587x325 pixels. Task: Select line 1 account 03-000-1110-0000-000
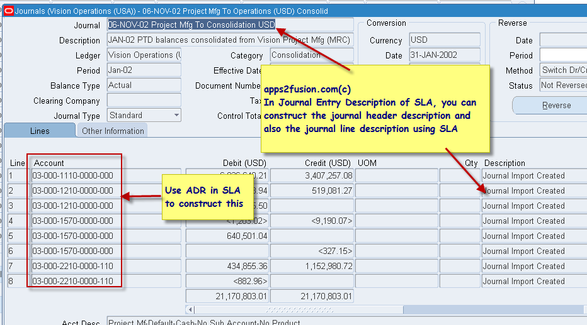106,175
